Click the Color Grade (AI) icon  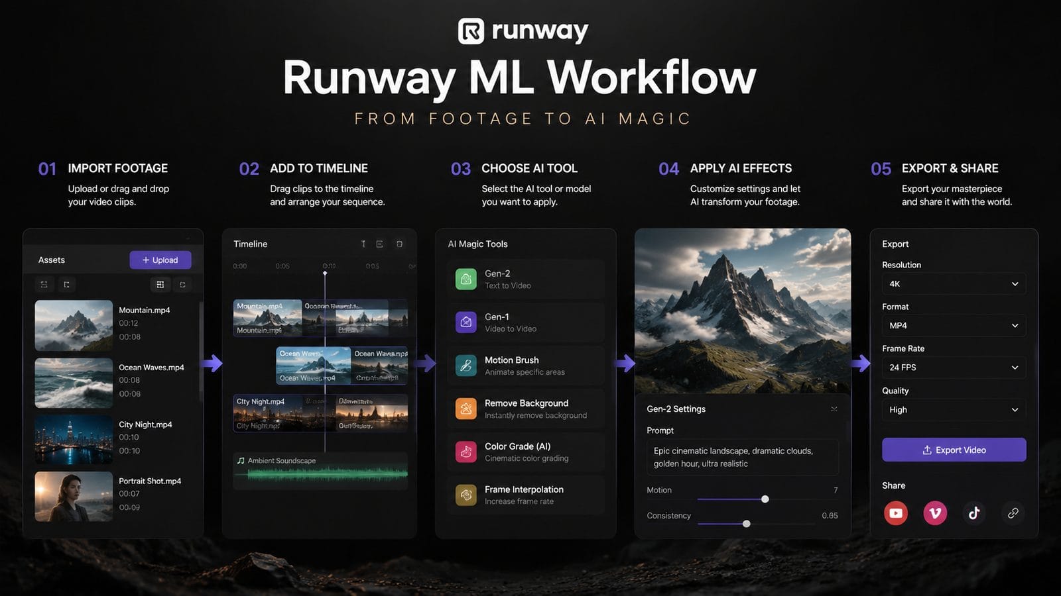[466, 452]
